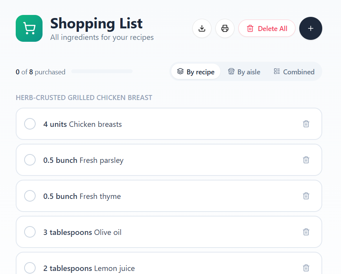Mark Olive oil as purchased

30,232
